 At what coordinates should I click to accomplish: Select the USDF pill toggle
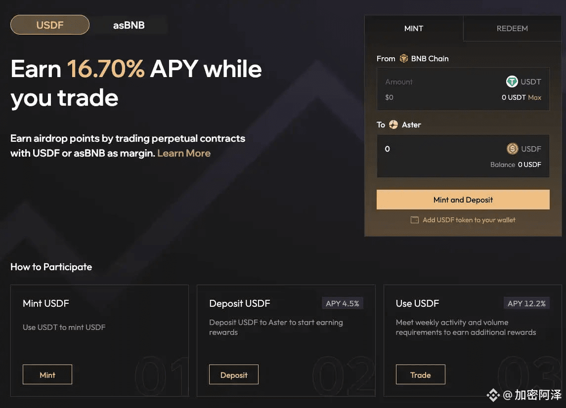[50, 25]
